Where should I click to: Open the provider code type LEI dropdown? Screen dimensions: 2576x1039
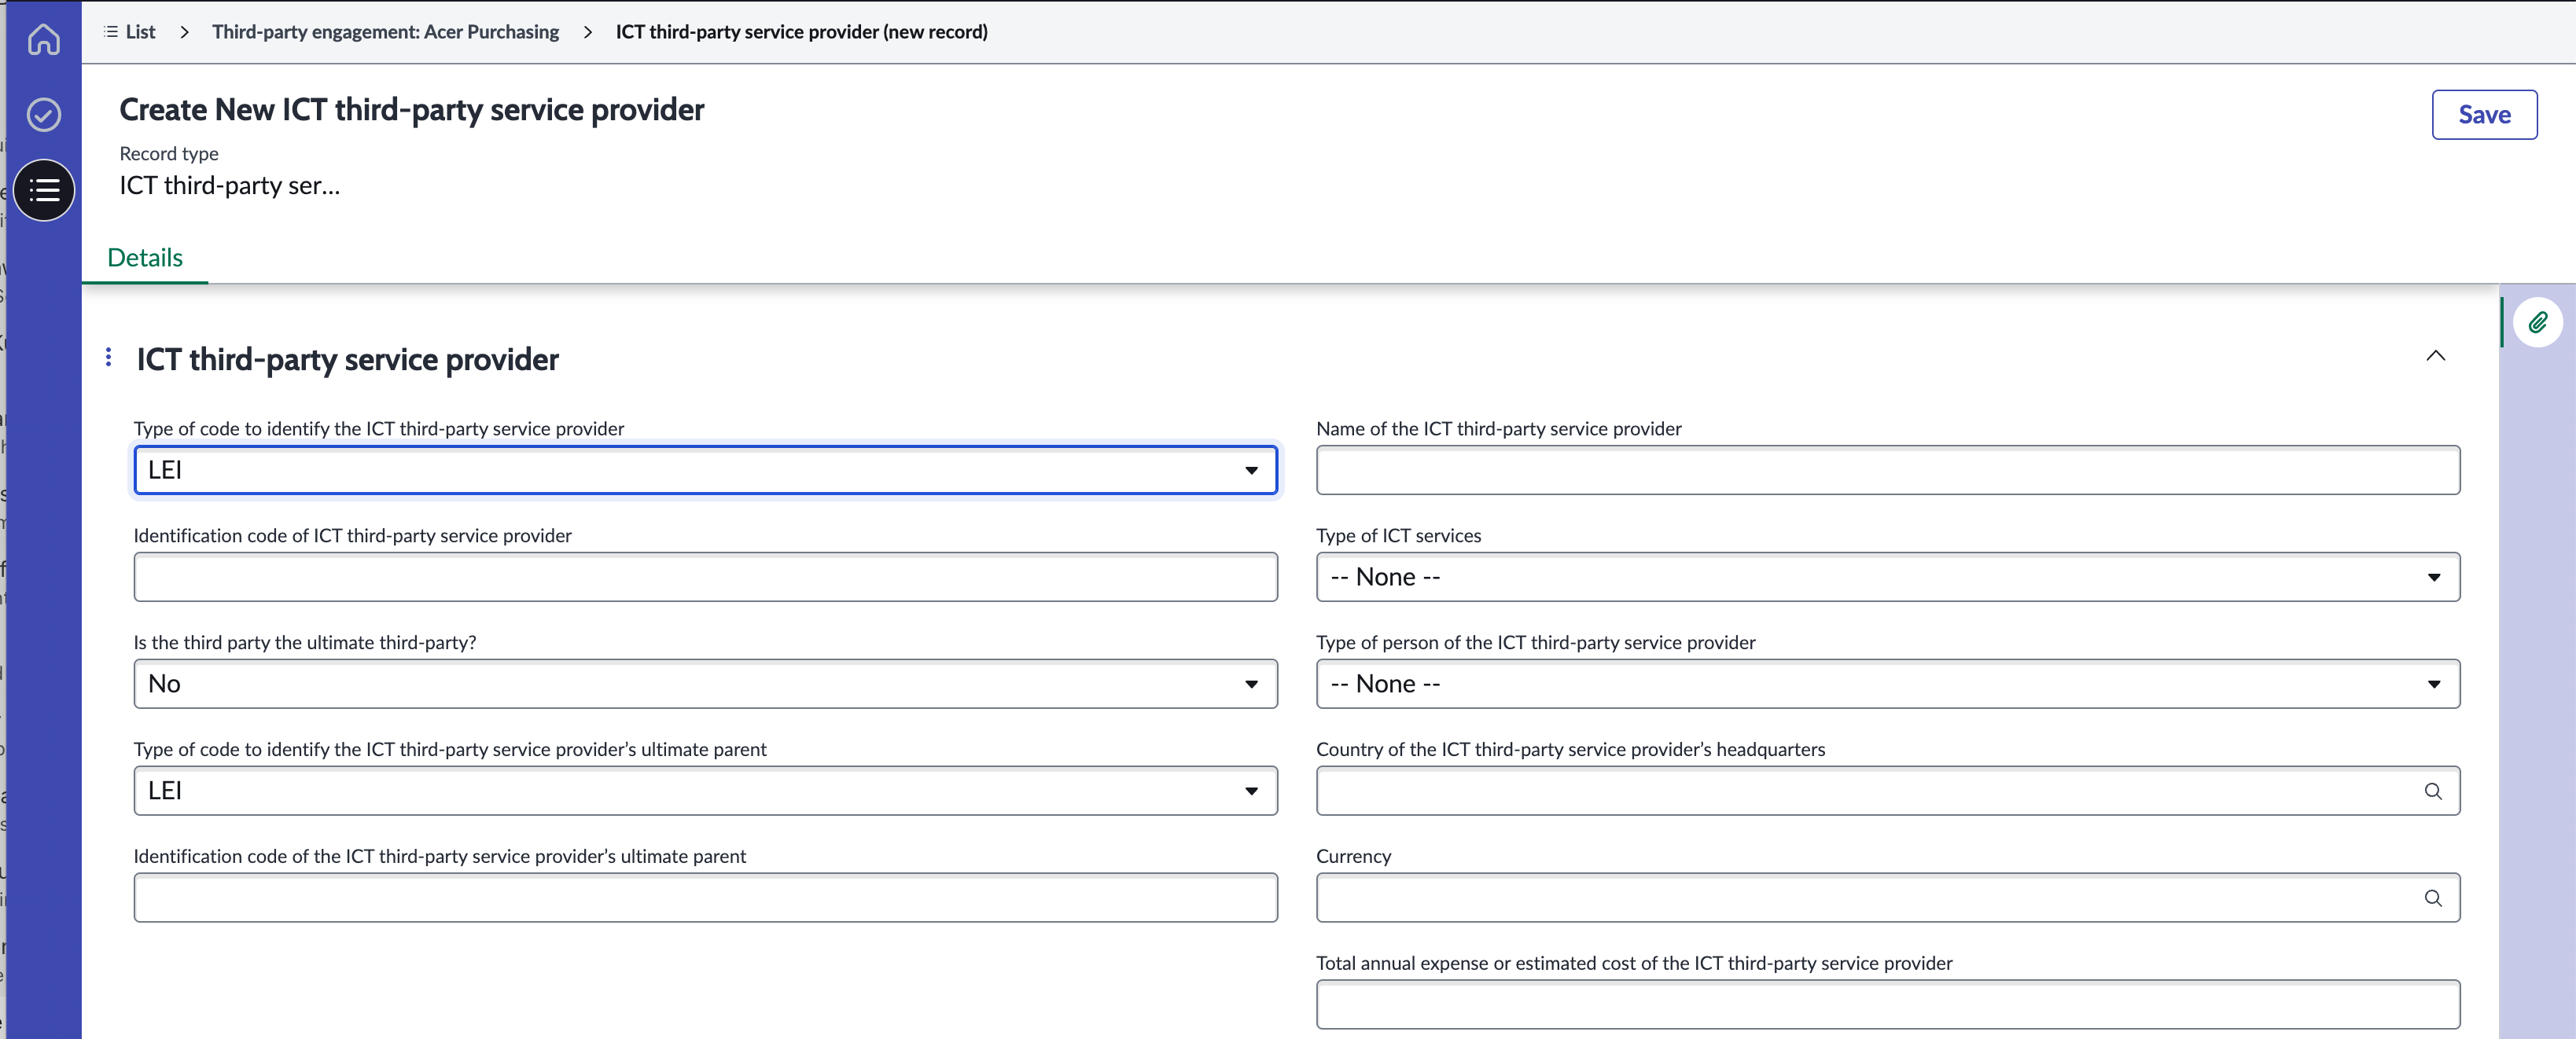[705, 469]
